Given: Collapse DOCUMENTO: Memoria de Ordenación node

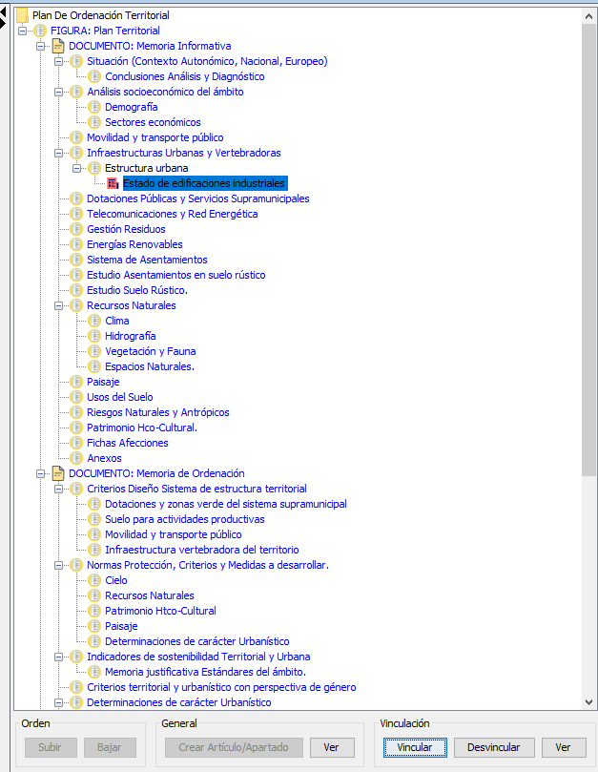Looking at the screenshot, I should click(x=40, y=473).
